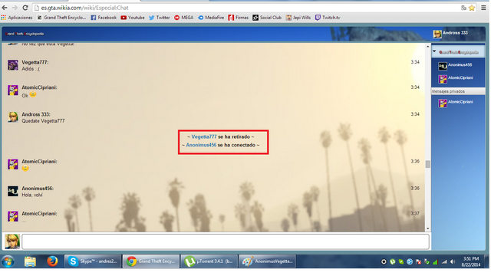Open the MediaFire bookmark
Image resolution: width=491 pixels, height=276 pixels.
tap(211, 18)
